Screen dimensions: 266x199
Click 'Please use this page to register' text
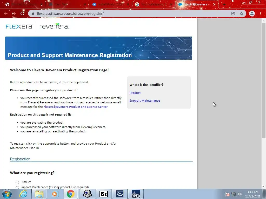click(44, 90)
